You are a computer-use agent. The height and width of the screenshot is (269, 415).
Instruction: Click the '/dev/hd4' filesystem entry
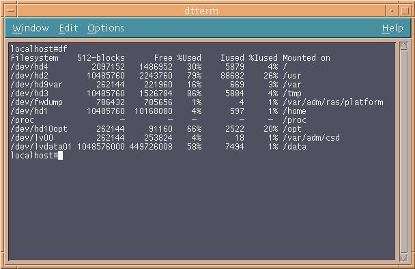pyautogui.click(x=29, y=67)
